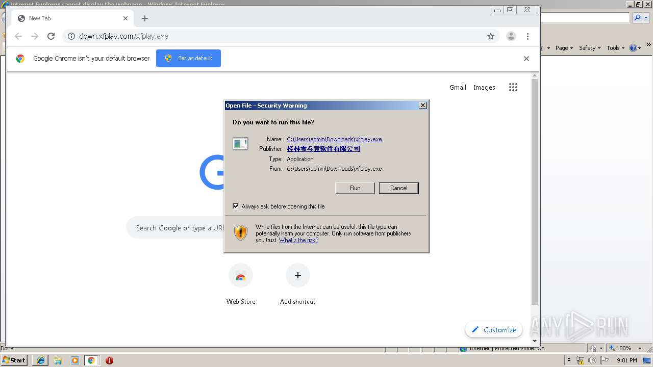The image size is (653, 367).
Task: Open the red Opera taskbar icon
Action: [x=109, y=360]
